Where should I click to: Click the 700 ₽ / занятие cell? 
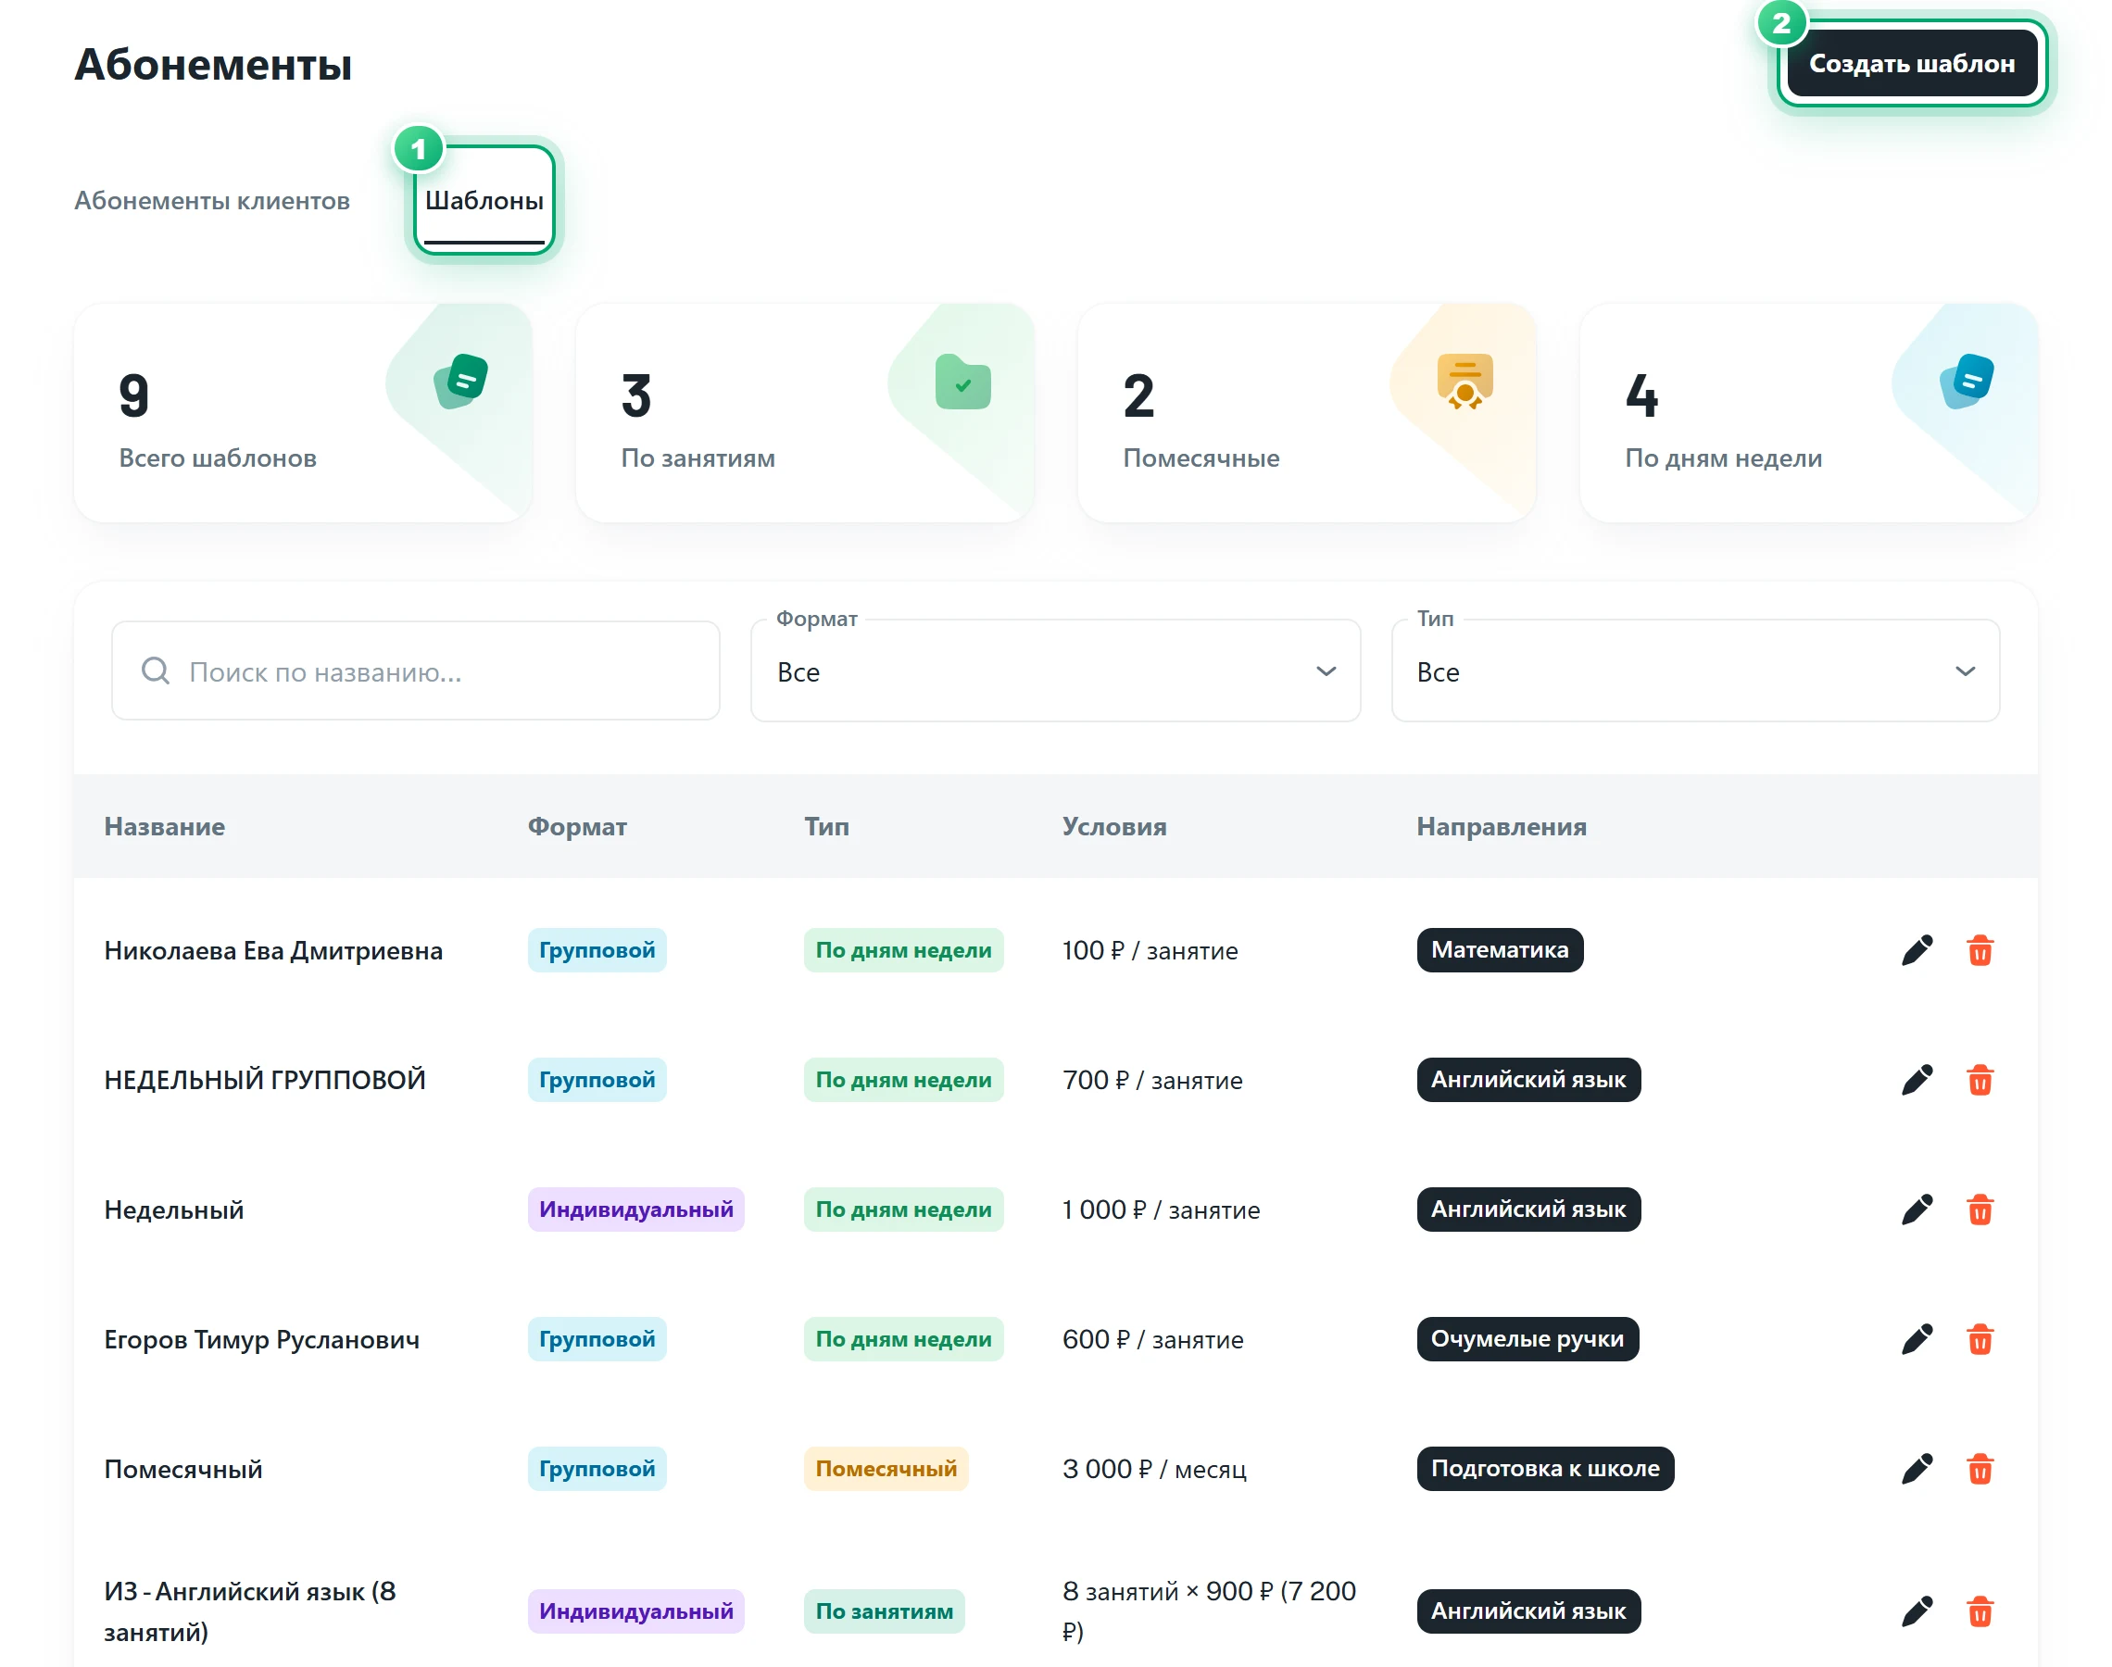(1151, 1081)
